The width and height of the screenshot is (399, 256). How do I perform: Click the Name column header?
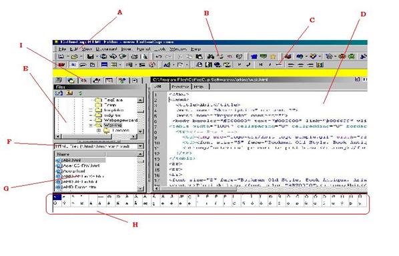(x=80, y=154)
